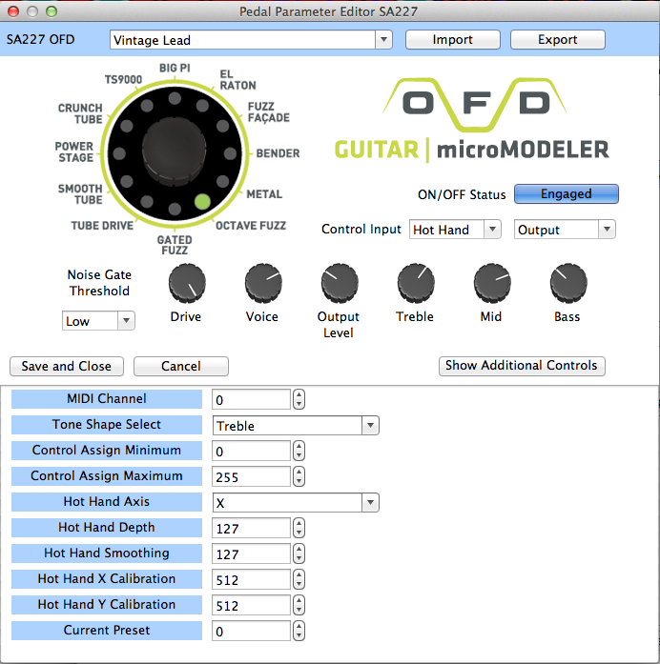The height and width of the screenshot is (664, 660).
Task: Select the TUBE DRIVE effect dot
Action: point(147,202)
